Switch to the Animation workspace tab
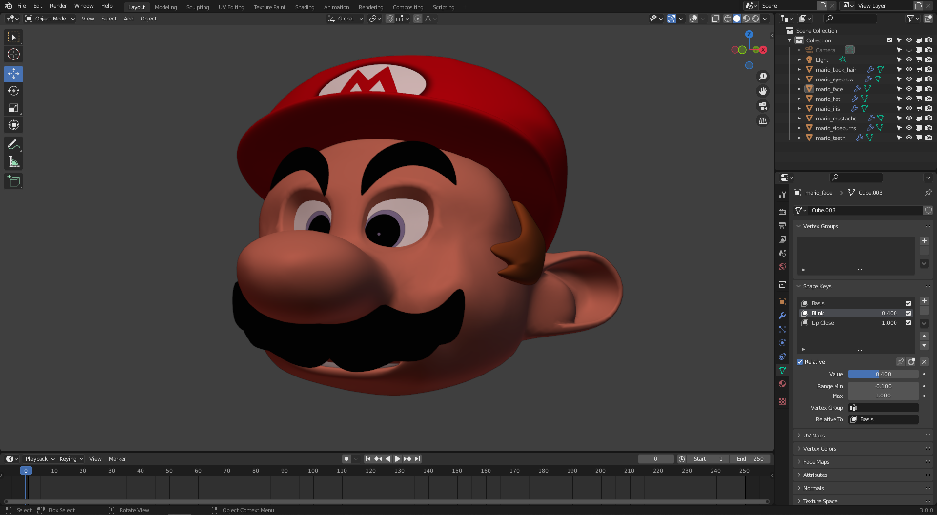The width and height of the screenshot is (937, 515). click(336, 7)
